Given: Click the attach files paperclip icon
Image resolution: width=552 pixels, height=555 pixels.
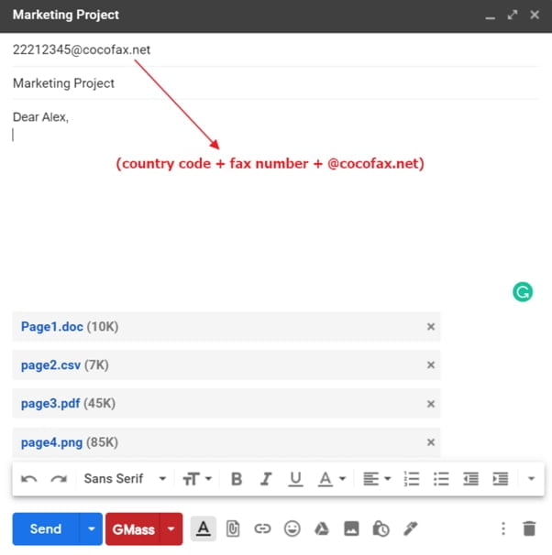Looking at the screenshot, I should pyautogui.click(x=233, y=528).
